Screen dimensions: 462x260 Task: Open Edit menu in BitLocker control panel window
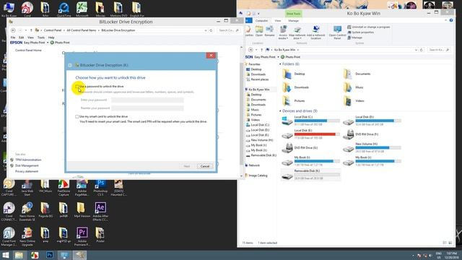click(x=22, y=38)
